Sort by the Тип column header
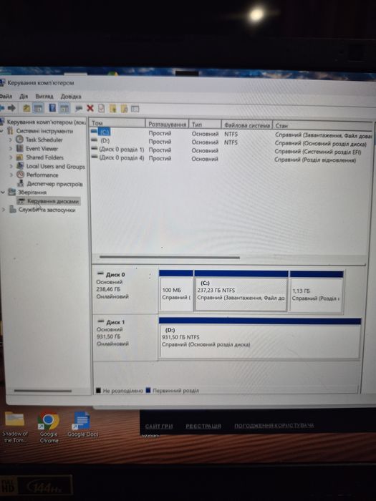Screen dimensions: 376x501 click(205, 125)
